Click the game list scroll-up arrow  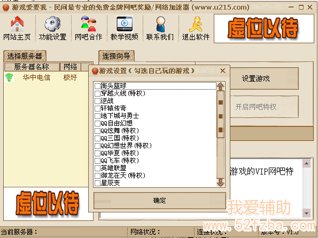pyautogui.click(x=220, y=86)
